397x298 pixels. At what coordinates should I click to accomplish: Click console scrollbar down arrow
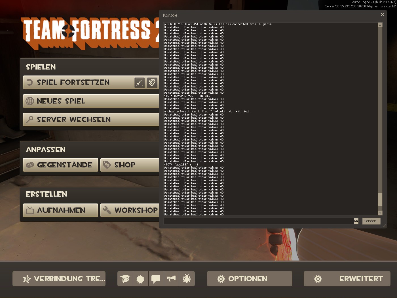tap(380, 213)
